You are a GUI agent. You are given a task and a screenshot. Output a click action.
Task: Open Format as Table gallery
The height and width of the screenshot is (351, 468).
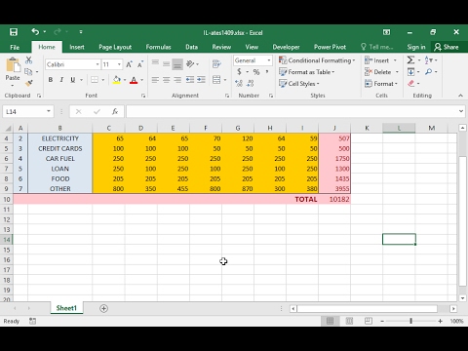307,72
